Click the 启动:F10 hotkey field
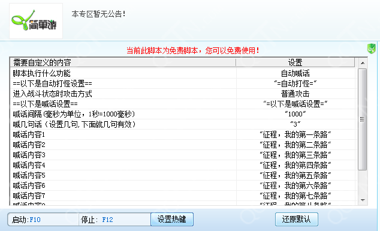Screen dimensions: 380x231 pos(43,220)
